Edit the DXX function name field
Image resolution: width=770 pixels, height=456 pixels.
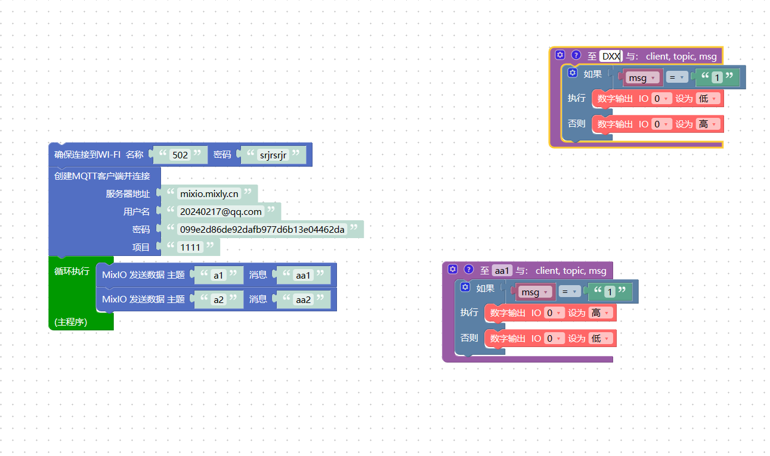[611, 56]
